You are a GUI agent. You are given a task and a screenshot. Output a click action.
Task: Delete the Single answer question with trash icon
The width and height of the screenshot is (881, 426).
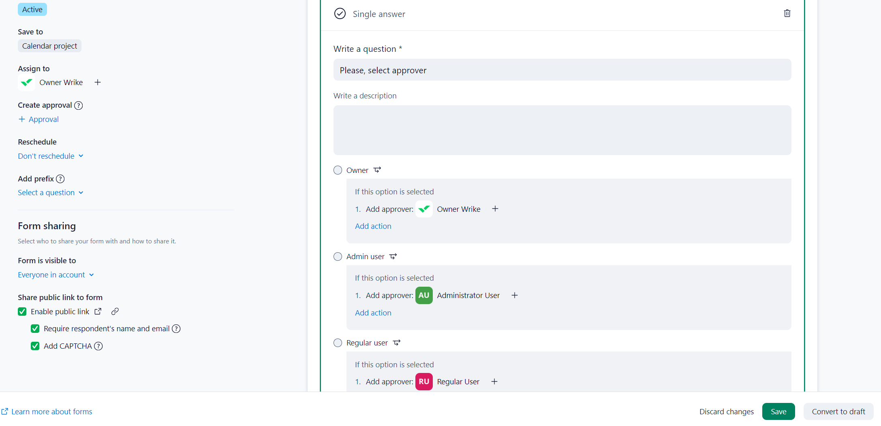coord(787,13)
